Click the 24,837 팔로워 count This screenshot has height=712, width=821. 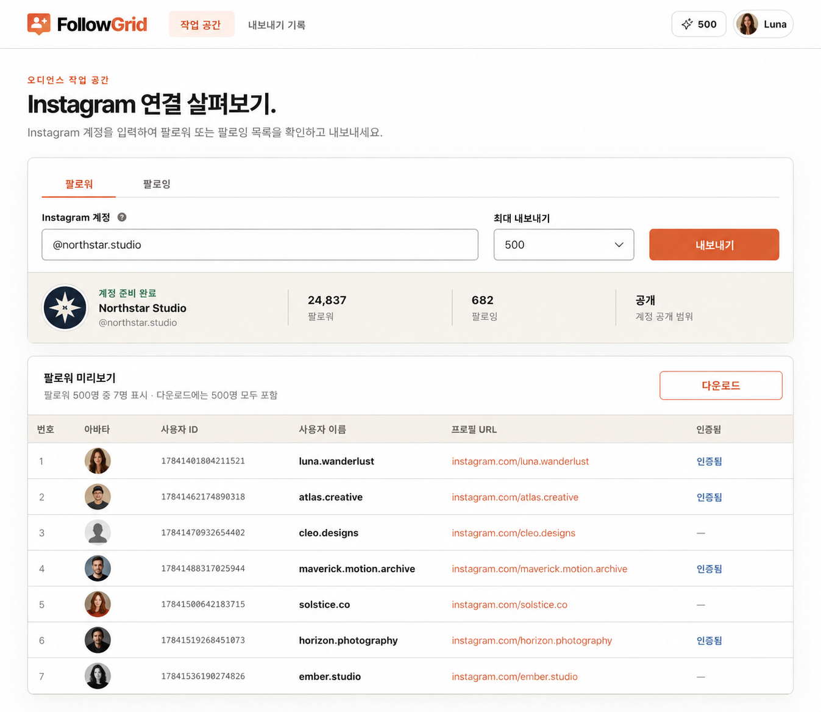[327, 300]
